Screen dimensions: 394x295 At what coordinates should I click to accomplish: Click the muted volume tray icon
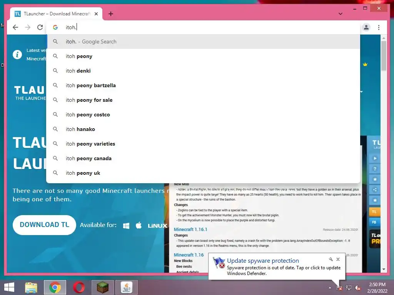click(358, 288)
